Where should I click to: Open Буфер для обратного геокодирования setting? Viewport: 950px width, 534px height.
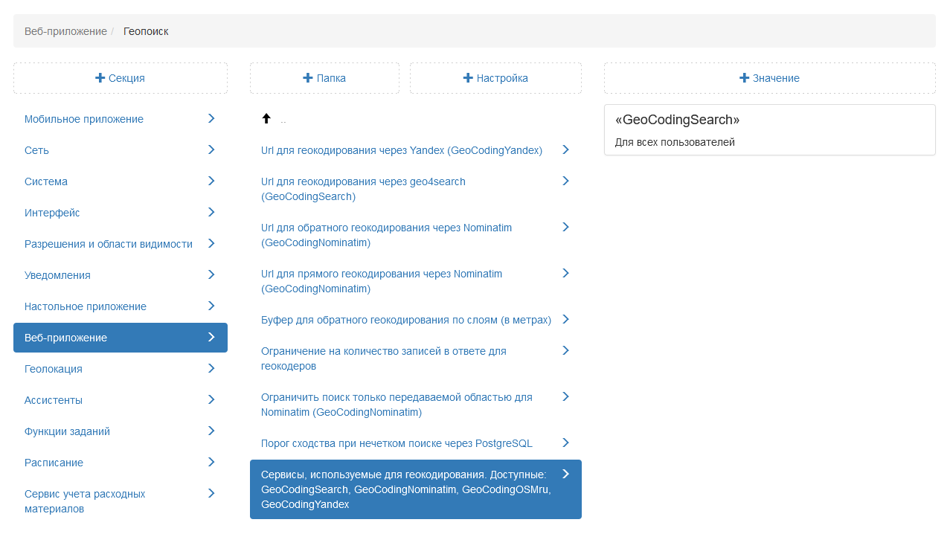click(406, 320)
